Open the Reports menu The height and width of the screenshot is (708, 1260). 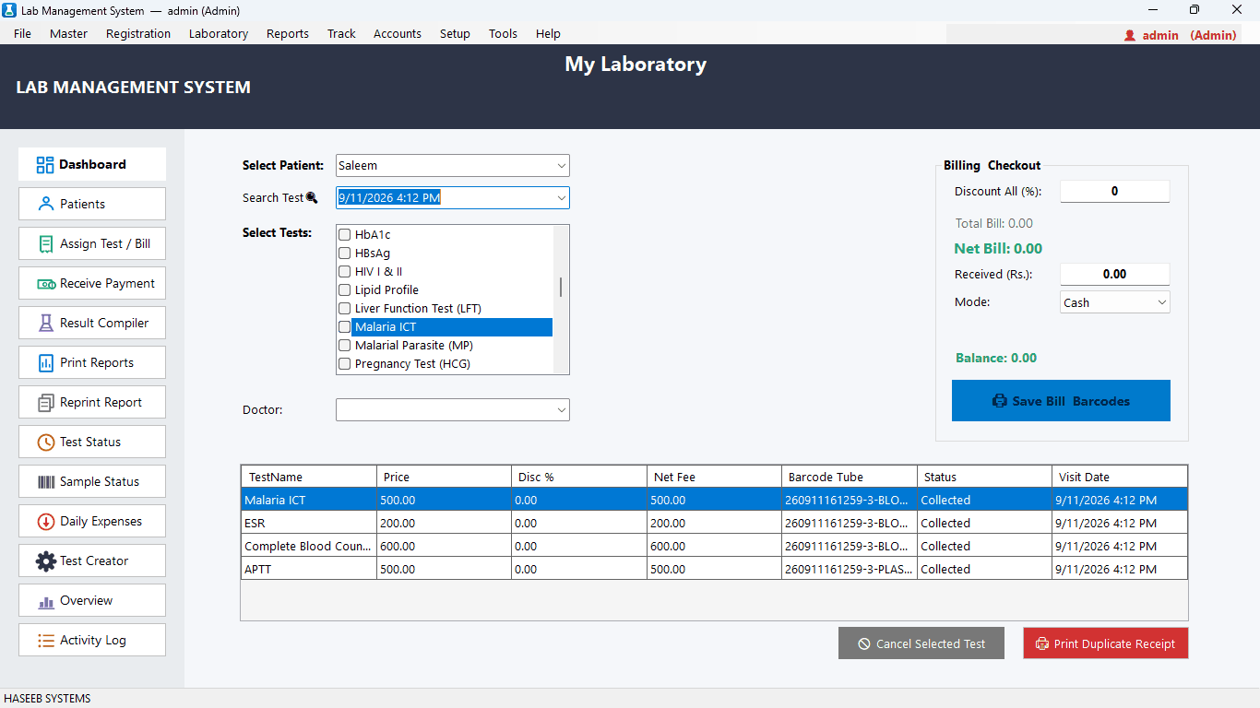click(288, 34)
